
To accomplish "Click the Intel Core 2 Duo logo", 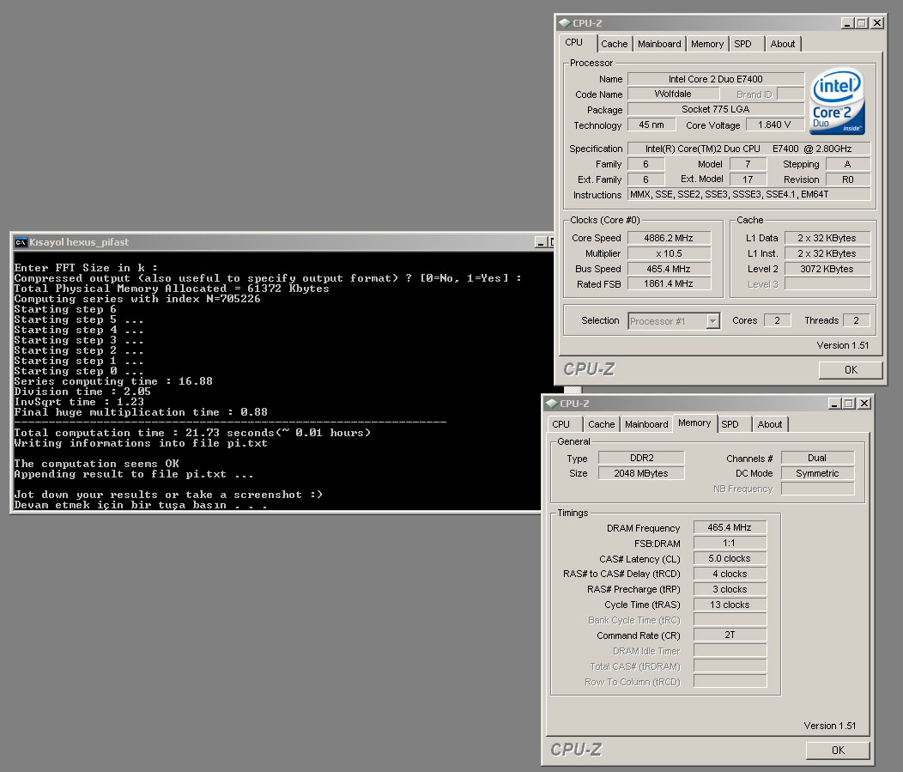I will tap(838, 102).
